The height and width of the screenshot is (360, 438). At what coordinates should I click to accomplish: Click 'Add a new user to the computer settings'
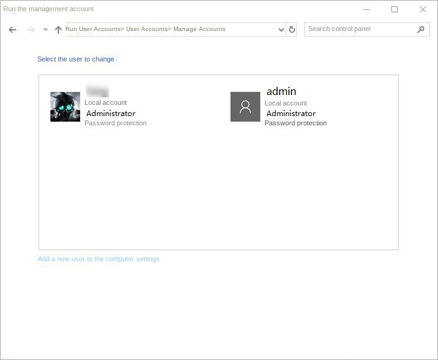tap(99, 259)
